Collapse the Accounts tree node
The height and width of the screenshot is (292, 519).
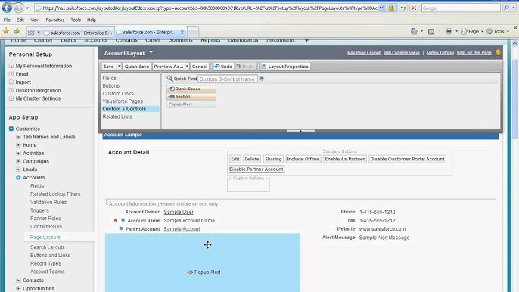[18, 178]
